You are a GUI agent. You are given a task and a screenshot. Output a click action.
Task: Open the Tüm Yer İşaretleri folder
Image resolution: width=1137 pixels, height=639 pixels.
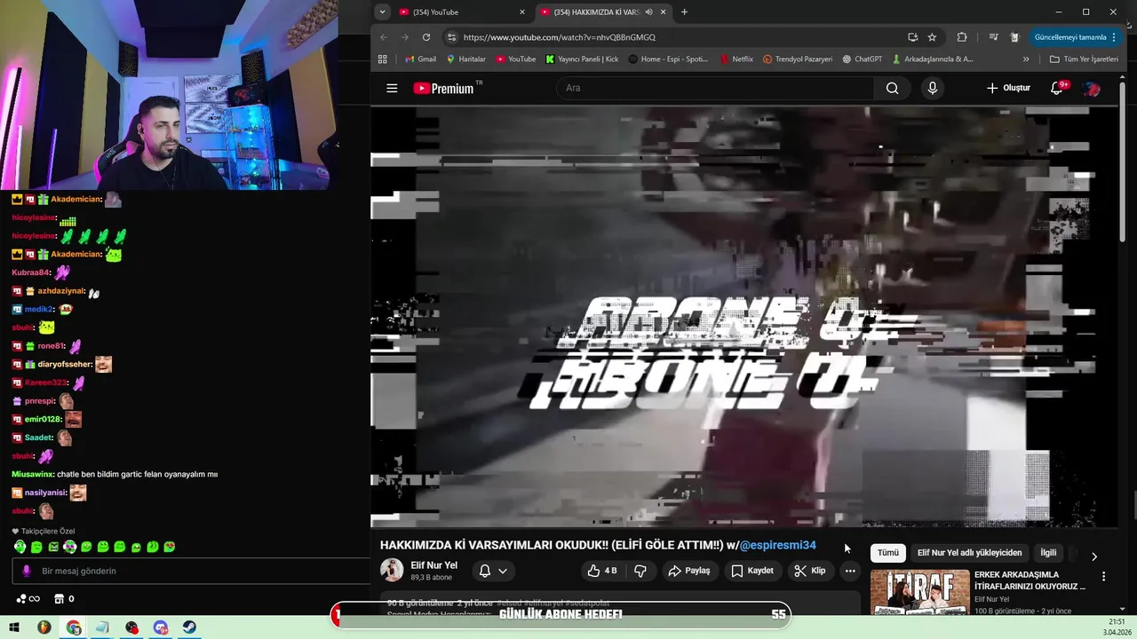1084,59
